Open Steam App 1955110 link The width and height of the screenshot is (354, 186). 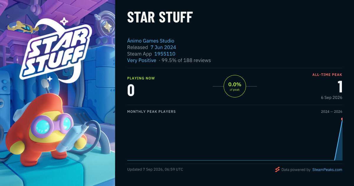point(165,54)
